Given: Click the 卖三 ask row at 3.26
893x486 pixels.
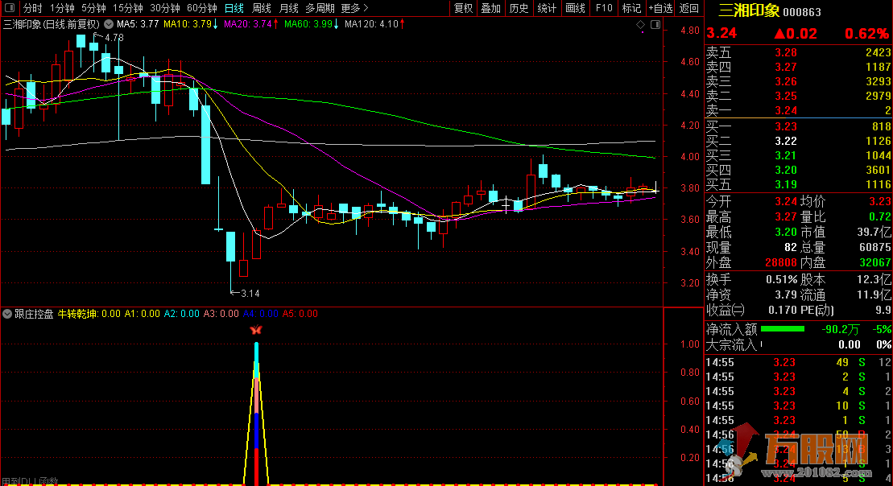Looking at the screenshot, I should pyautogui.click(x=799, y=81).
